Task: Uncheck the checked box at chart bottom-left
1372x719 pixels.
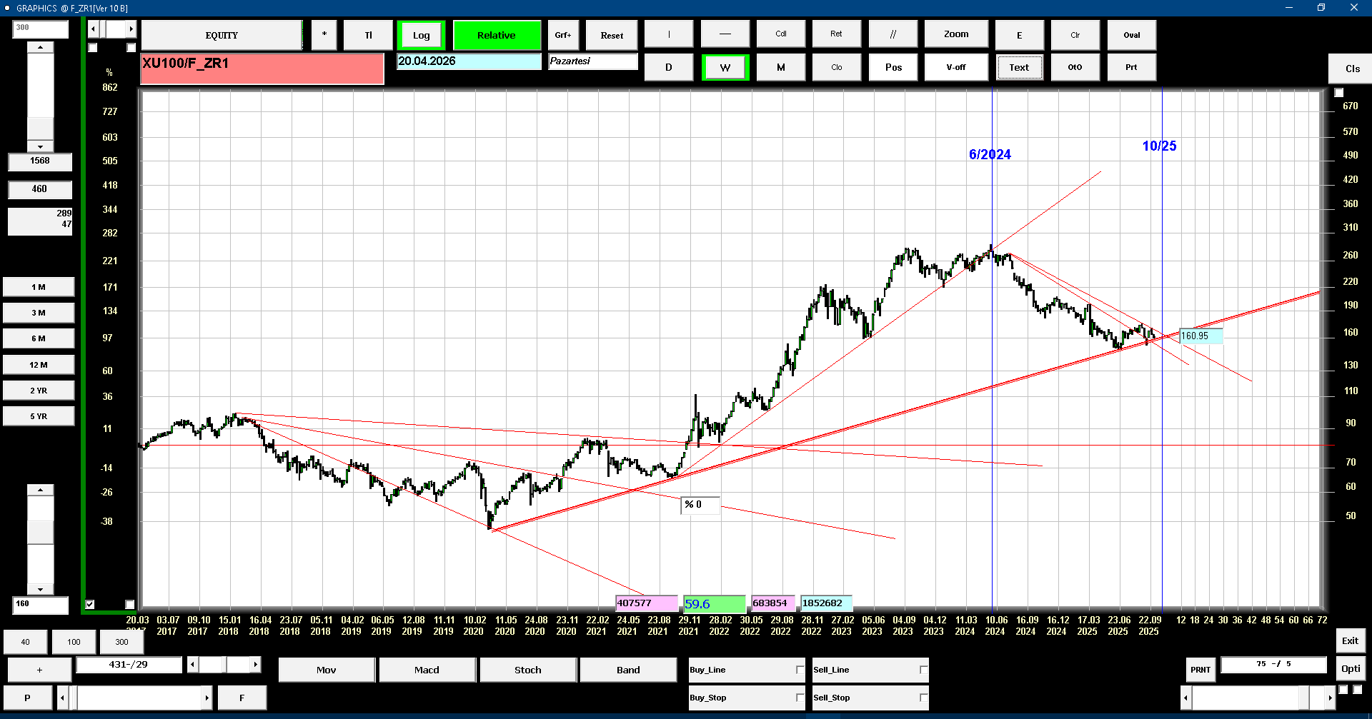Action: pyautogui.click(x=90, y=604)
